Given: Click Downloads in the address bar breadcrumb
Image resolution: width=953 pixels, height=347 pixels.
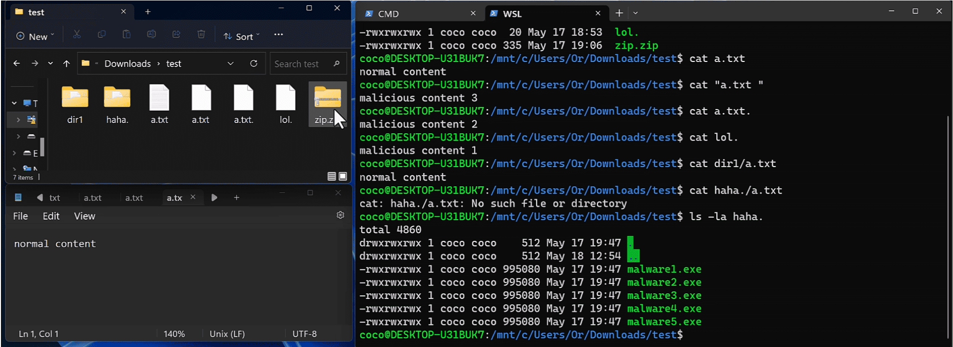Looking at the screenshot, I should (x=128, y=63).
